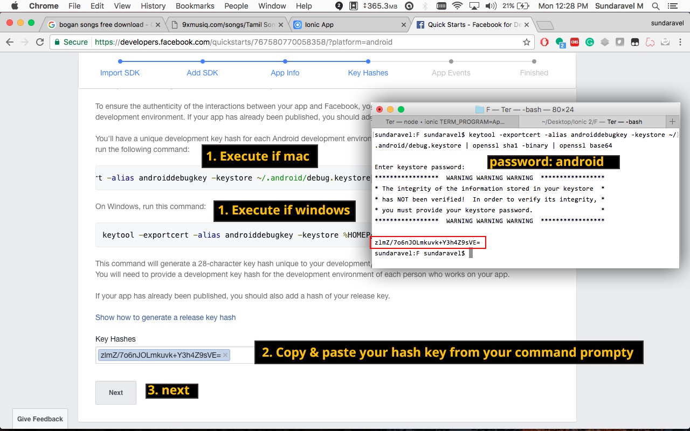690x431 pixels.
Task: Click the sundaravel Chrome profile button
Action: point(668,23)
